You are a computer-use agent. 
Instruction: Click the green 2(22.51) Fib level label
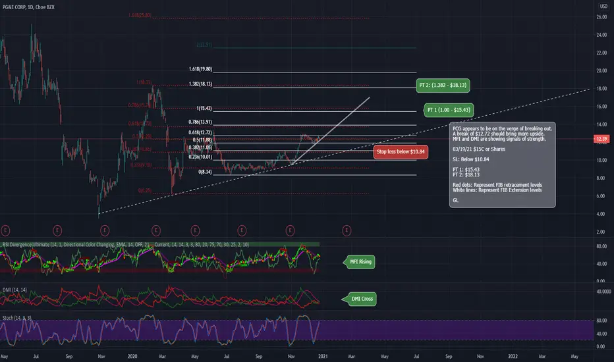click(204, 45)
